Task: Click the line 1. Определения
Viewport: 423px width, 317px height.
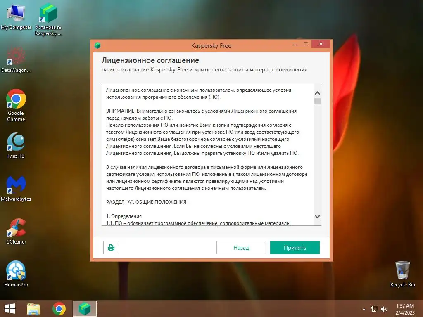Action: [x=124, y=216]
